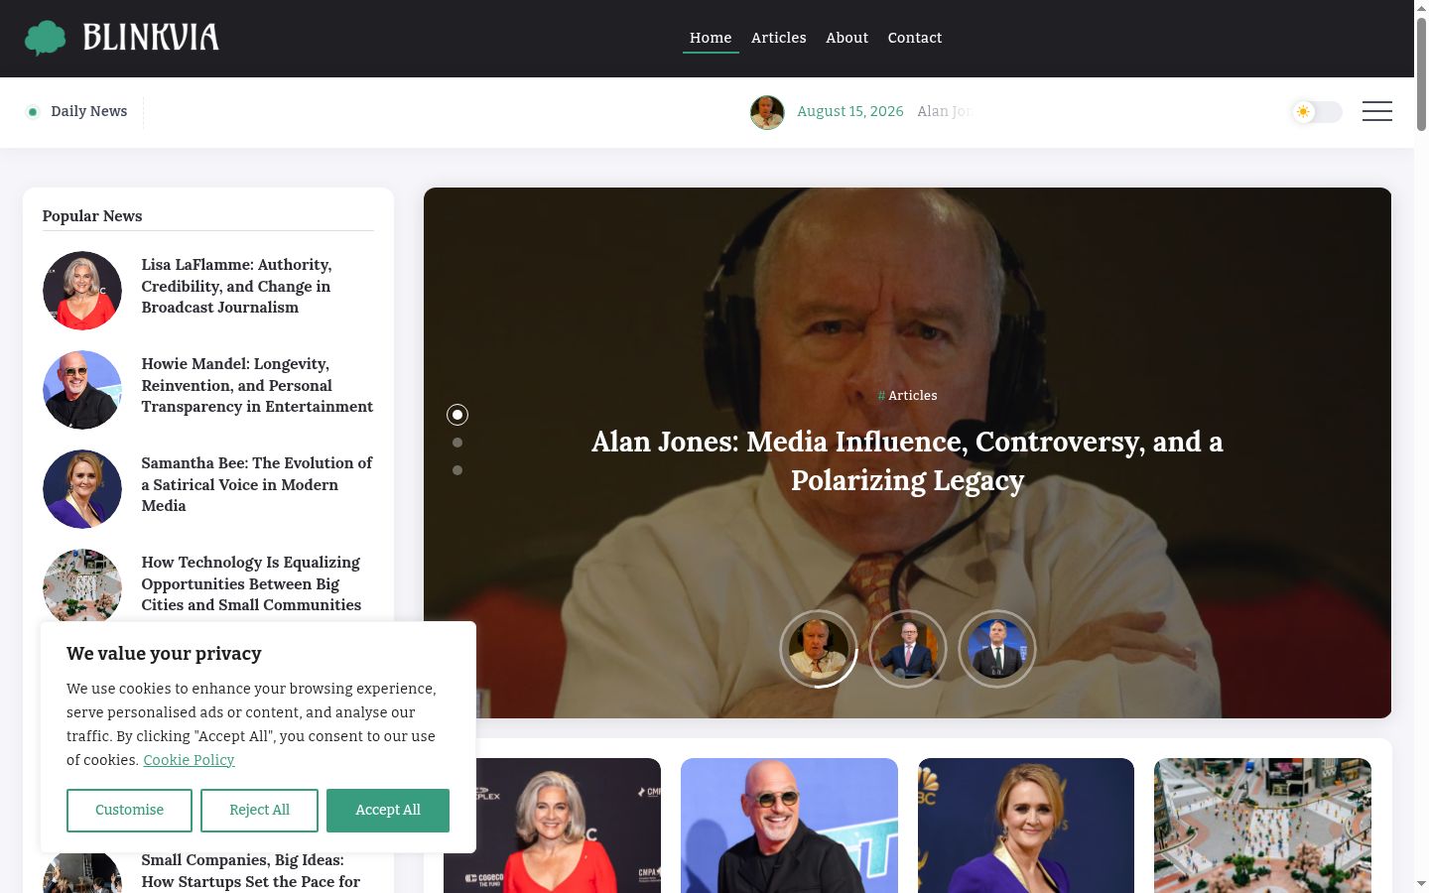The image size is (1429, 893).
Task: Click the news ticker author avatar
Action: click(x=767, y=112)
